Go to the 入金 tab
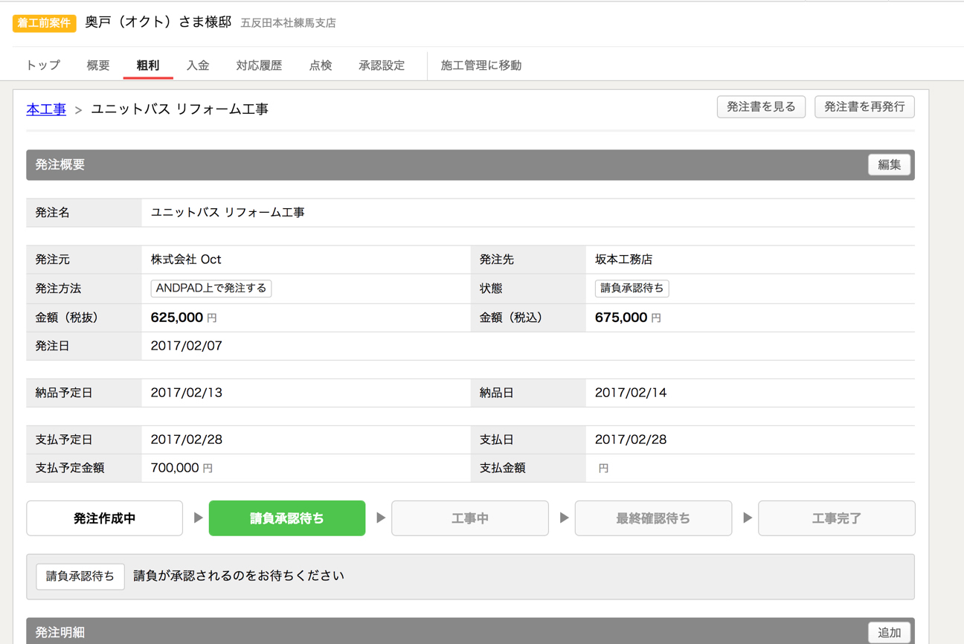This screenshot has width=964, height=644. click(198, 65)
